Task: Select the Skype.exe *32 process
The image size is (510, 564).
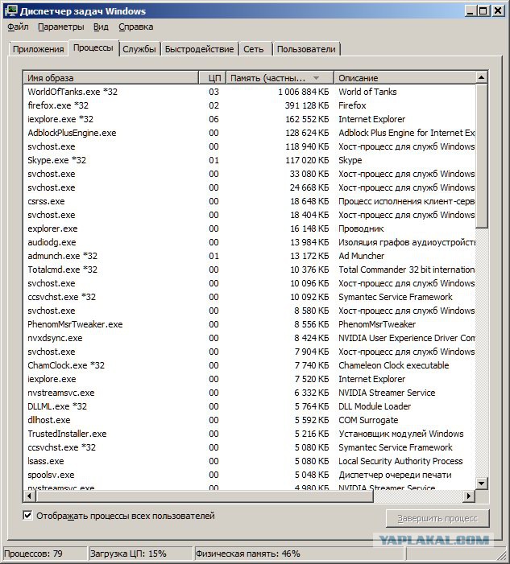Action: 249,160
